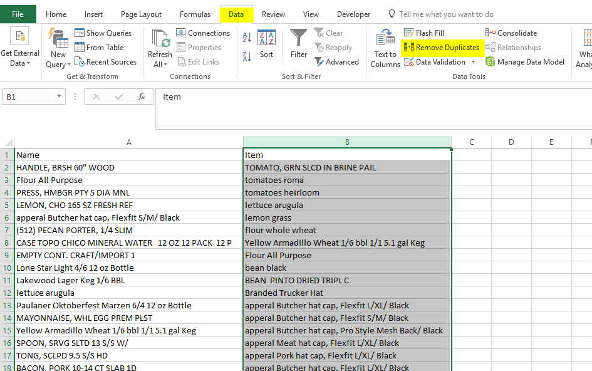The image size is (592, 371).
Task: Click cell 'MAYONNAISE, WHL EGG PREM PLST'
Action: pyautogui.click(x=129, y=318)
